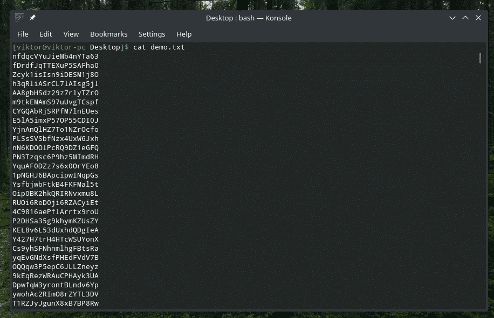Click the lower part of the scrollbar track
This screenshot has width=494, height=318.
point(480,242)
